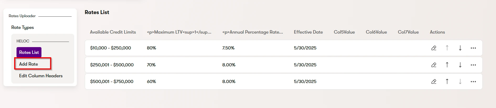Click the Maximum LTV column header
The width and height of the screenshot is (496, 108).
[179, 32]
